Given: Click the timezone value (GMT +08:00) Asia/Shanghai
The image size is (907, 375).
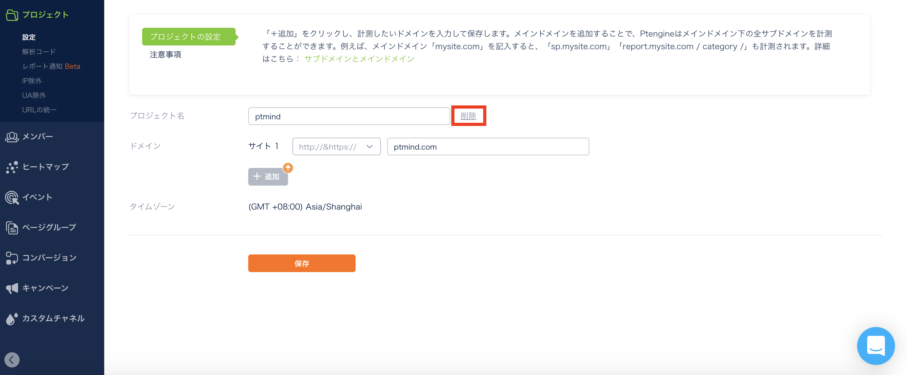Looking at the screenshot, I should [305, 207].
